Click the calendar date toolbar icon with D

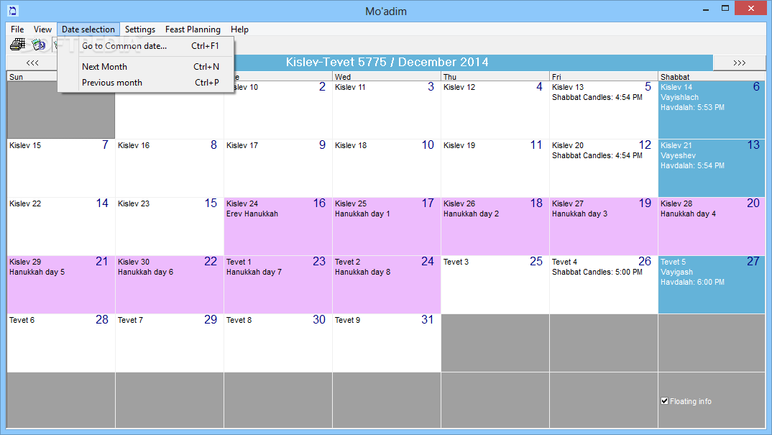click(x=38, y=45)
